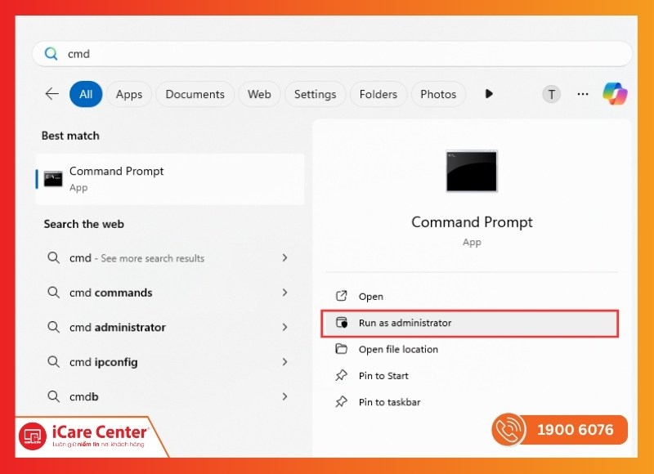Click the Run as administrator shield icon
Image resolution: width=654 pixels, height=474 pixels.
pos(342,323)
